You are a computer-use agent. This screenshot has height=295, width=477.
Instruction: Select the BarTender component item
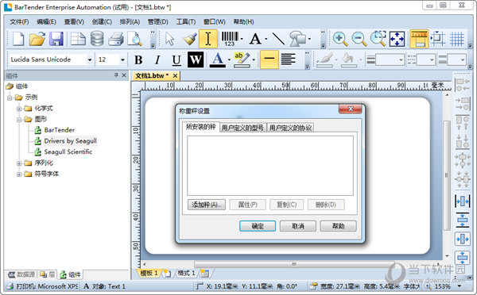60,130
